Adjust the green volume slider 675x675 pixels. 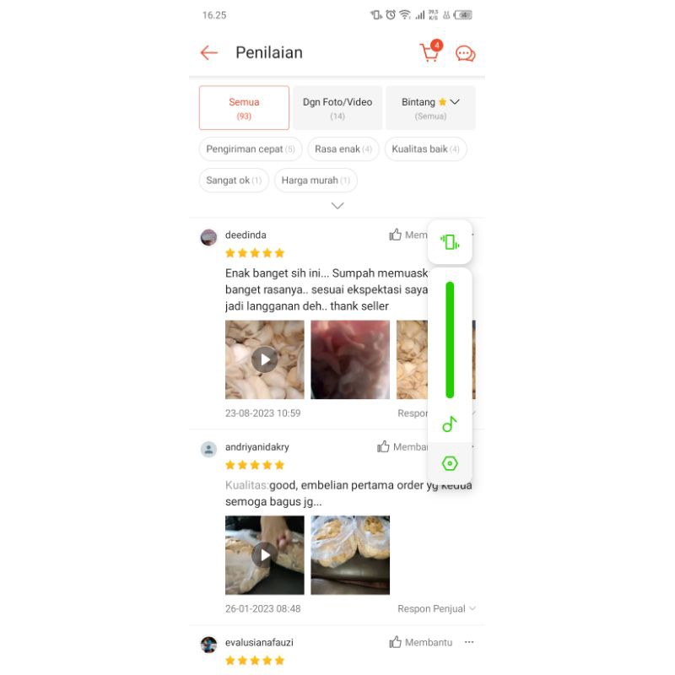[450, 340]
